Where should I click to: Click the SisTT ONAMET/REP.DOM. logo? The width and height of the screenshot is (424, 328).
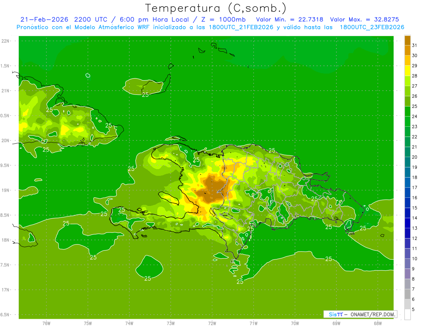point(360,314)
